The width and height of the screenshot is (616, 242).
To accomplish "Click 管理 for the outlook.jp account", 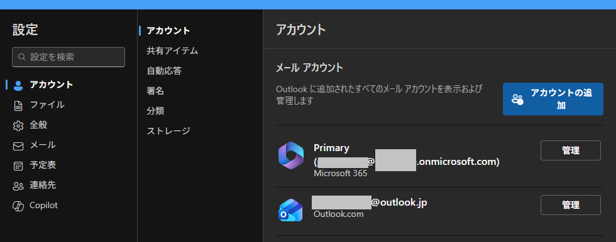I will coord(571,205).
